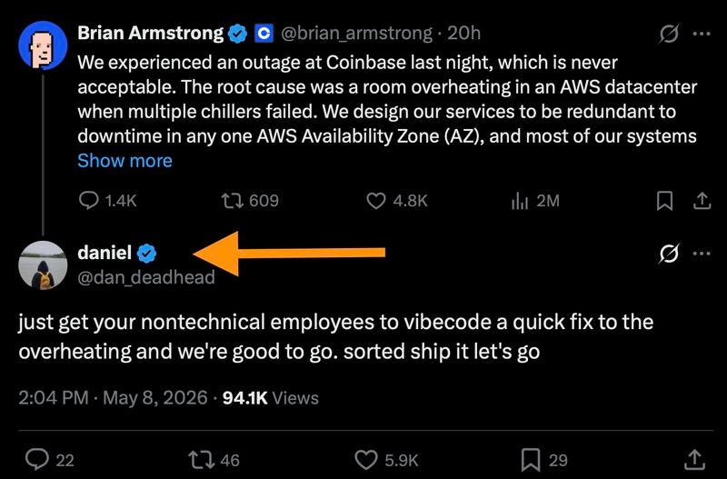This screenshot has width=727, height=479.
Task: Reply to Brian Armstrong's tweet with 1.4K comments
Action: (107, 201)
